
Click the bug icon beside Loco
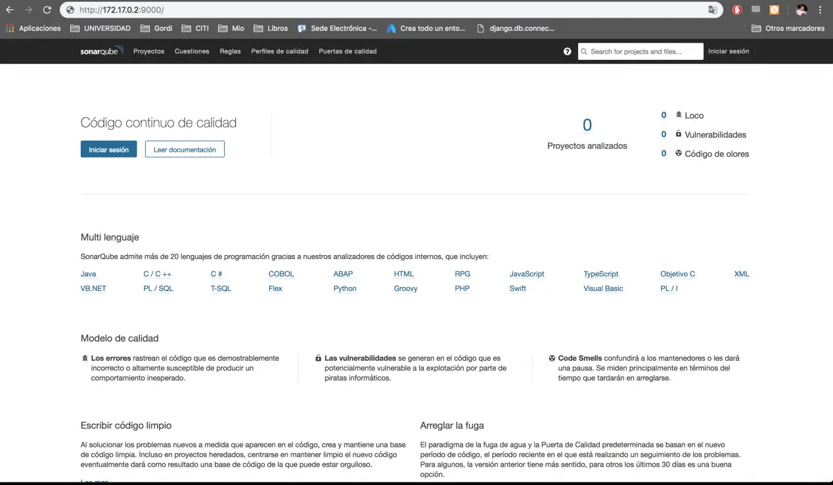[x=679, y=115]
